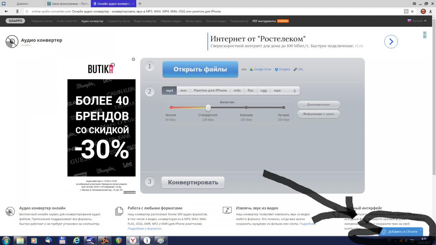Open Yandex browser taskbar icon
The width and height of the screenshot is (436, 245).
point(133,240)
